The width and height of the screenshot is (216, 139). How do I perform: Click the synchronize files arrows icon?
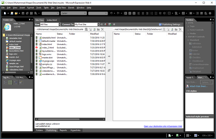(x=109, y=70)
